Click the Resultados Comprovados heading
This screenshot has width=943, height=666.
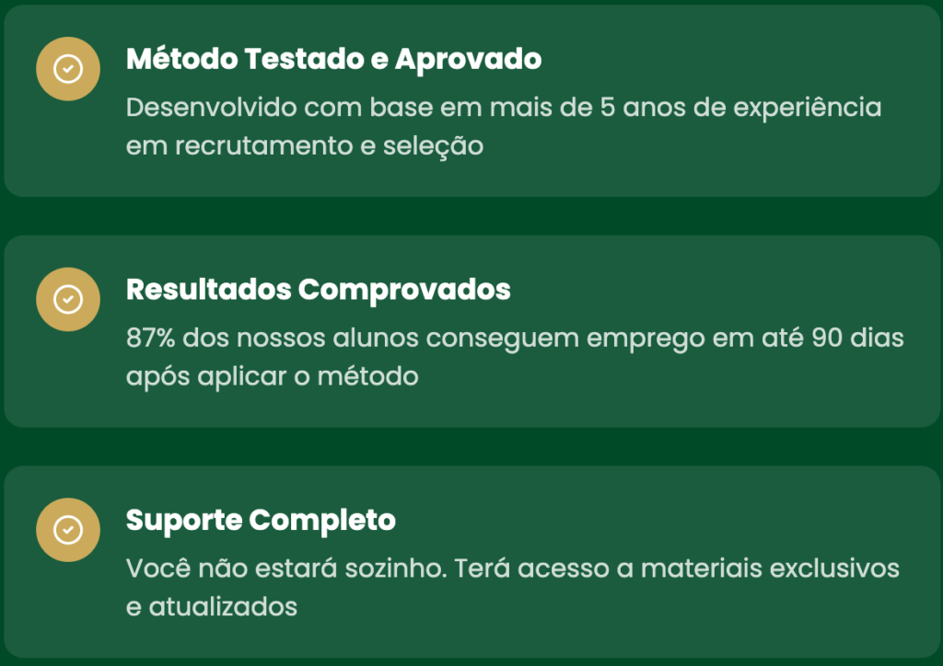pyautogui.click(x=318, y=290)
